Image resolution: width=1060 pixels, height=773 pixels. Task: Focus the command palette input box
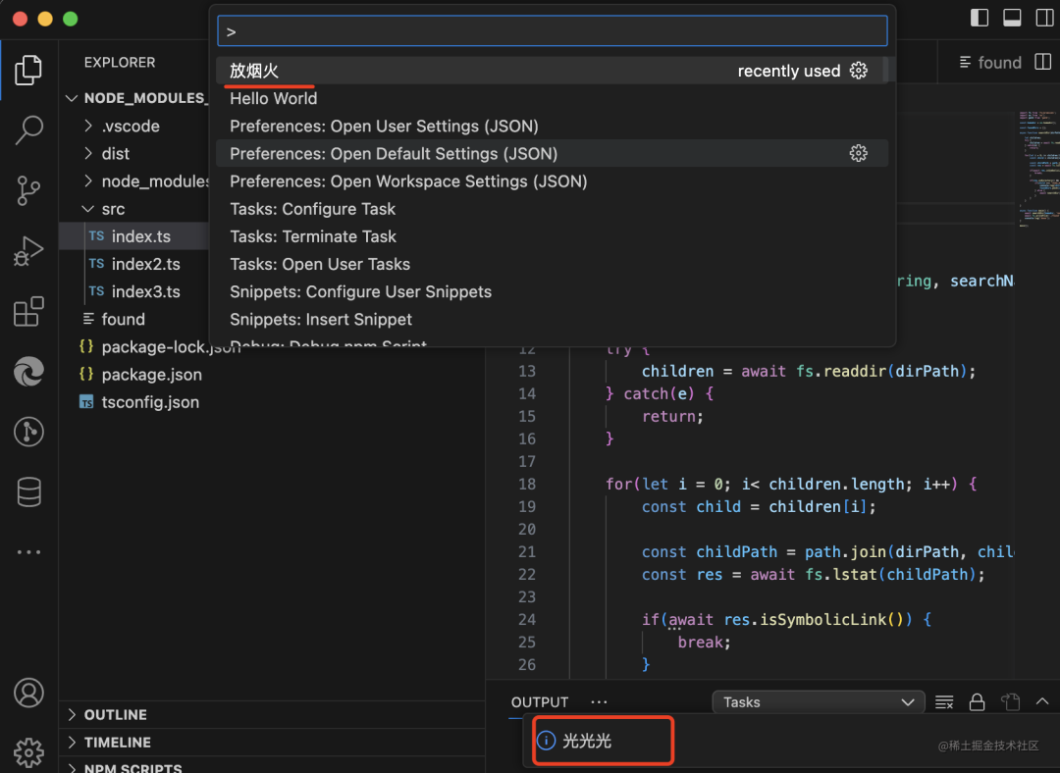pos(553,31)
